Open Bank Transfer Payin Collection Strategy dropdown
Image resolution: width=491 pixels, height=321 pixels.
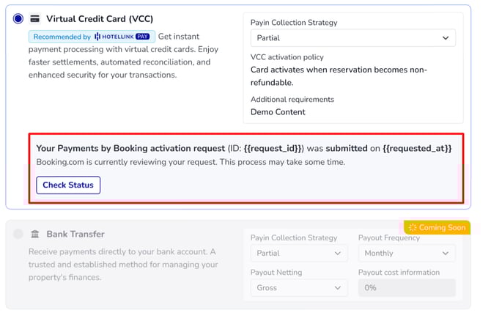pos(299,254)
